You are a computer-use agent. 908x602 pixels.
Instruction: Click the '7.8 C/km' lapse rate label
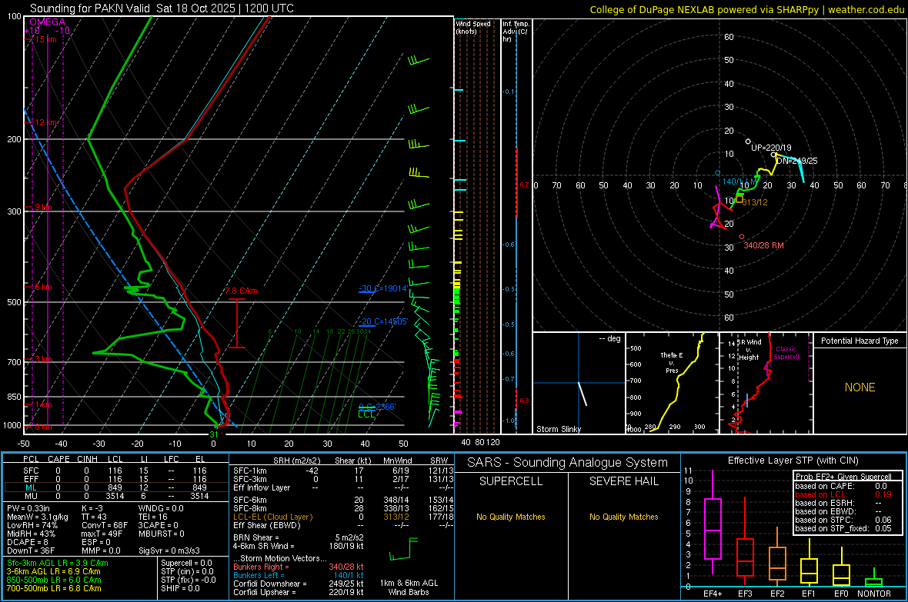click(242, 291)
